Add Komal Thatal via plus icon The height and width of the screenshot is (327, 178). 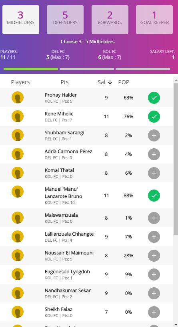(x=154, y=173)
